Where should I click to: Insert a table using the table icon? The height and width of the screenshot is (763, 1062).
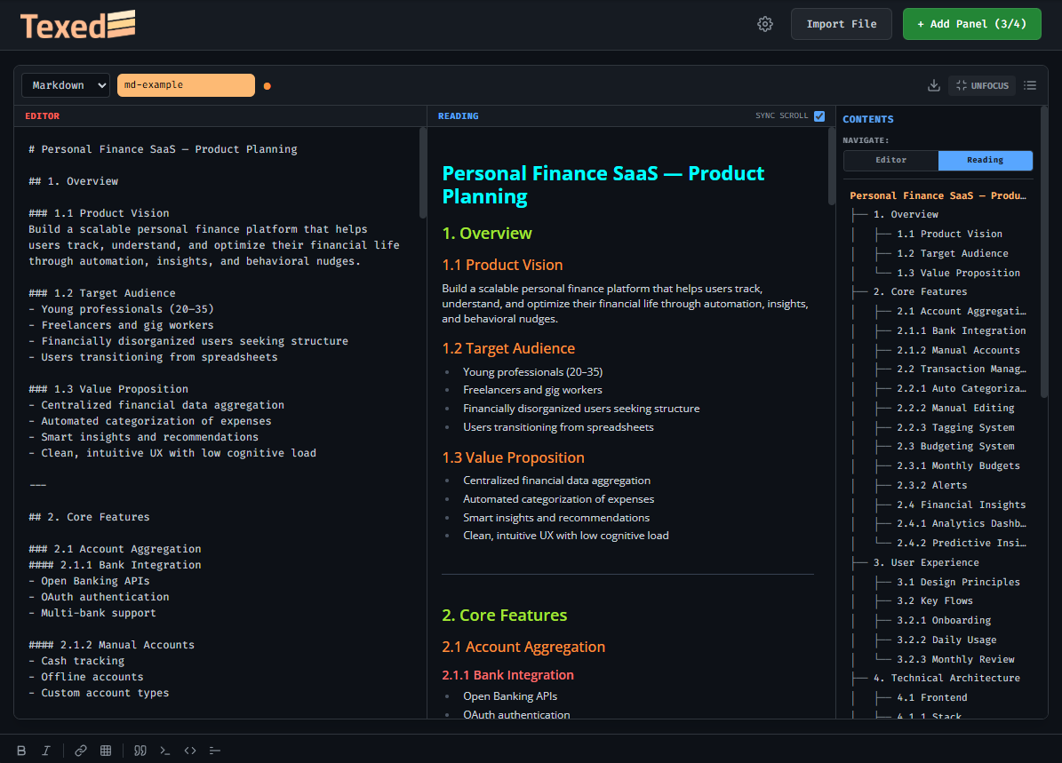[106, 751]
